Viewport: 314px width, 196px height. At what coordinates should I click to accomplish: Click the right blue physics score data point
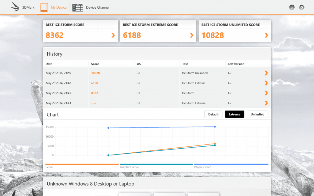click(215, 127)
